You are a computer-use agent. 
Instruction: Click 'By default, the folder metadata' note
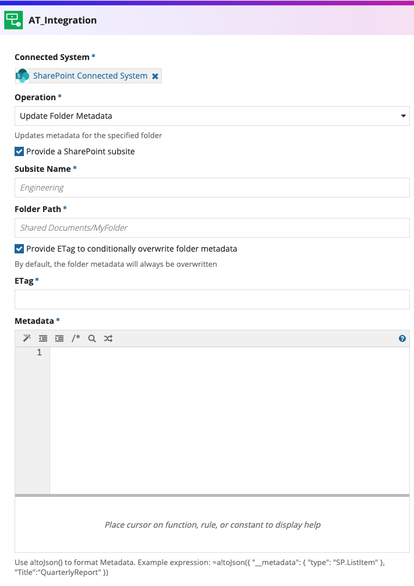[x=116, y=264]
